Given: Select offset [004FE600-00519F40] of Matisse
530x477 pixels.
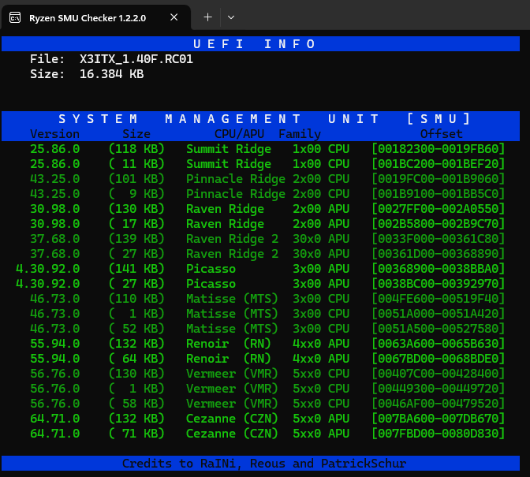Looking at the screenshot, I should pos(438,299).
